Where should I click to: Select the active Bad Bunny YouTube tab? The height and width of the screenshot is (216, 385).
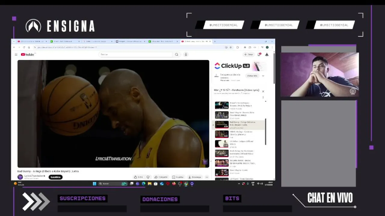[196, 41]
